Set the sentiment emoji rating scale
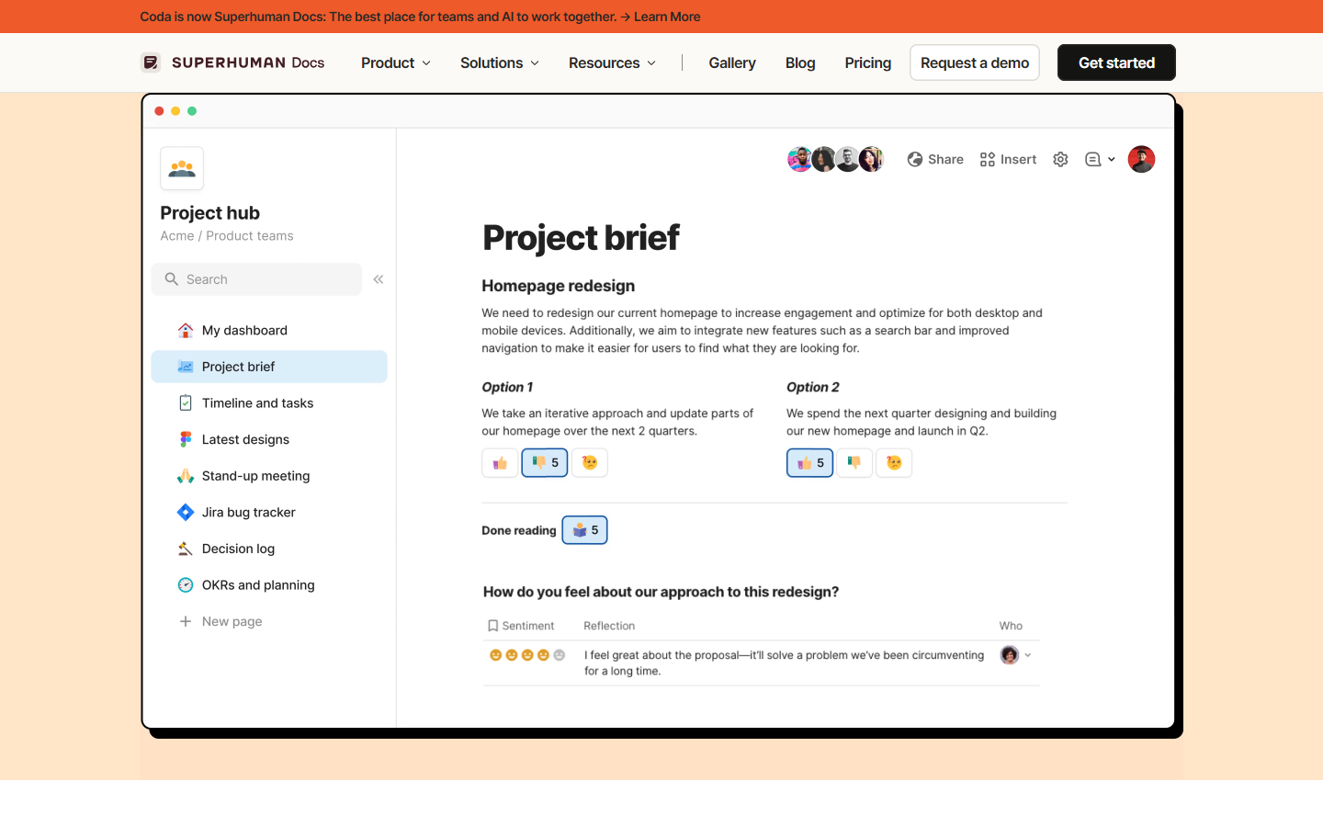This screenshot has height=827, width=1323. click(527, 655)
